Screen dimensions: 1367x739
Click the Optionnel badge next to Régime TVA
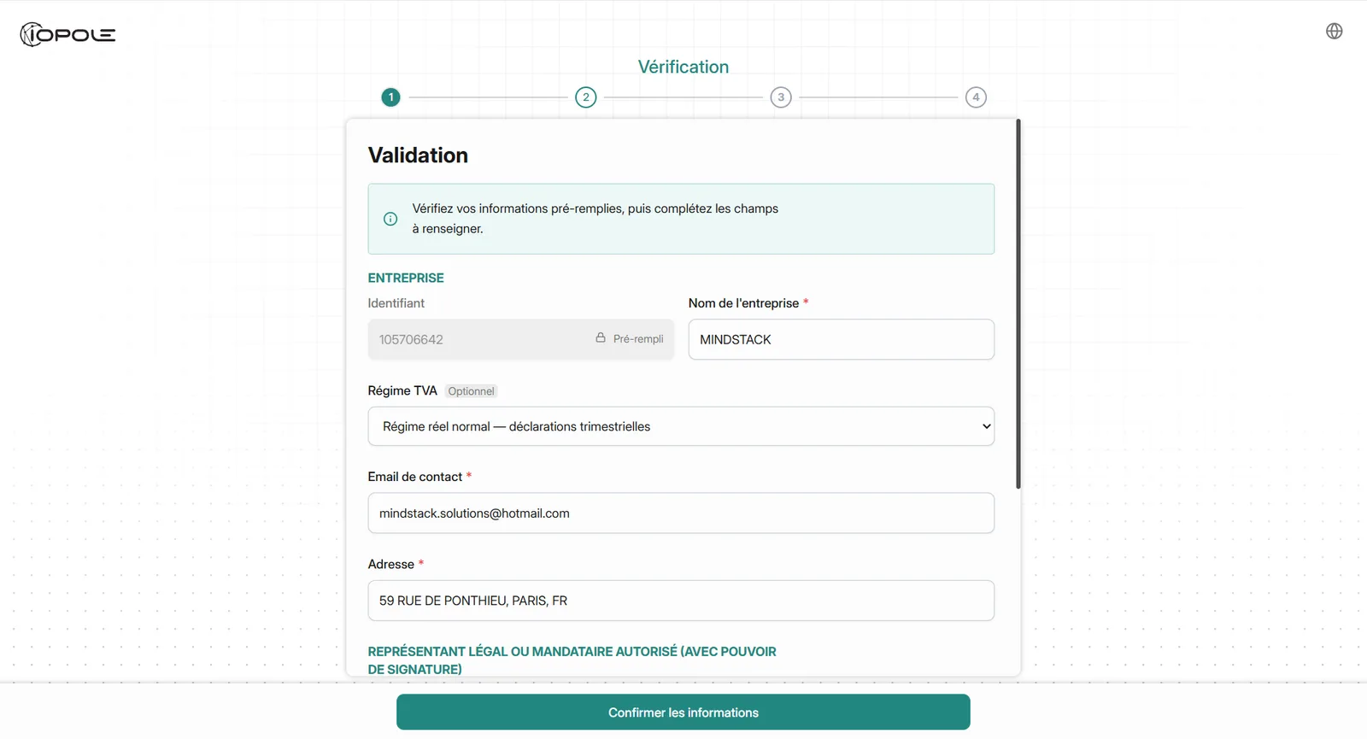pos(471,391)
